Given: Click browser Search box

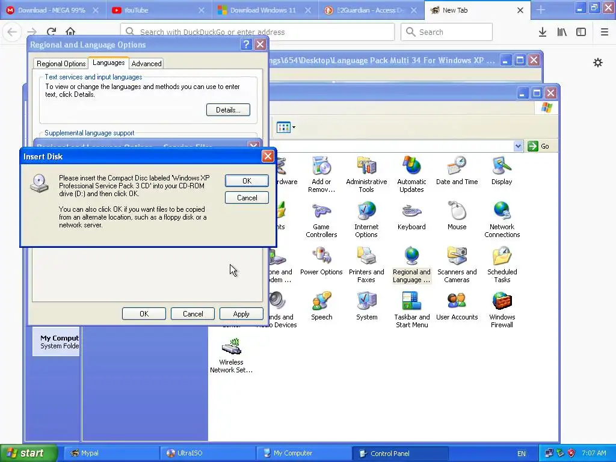Looking at the screenshot, I should tap(446, 32).
